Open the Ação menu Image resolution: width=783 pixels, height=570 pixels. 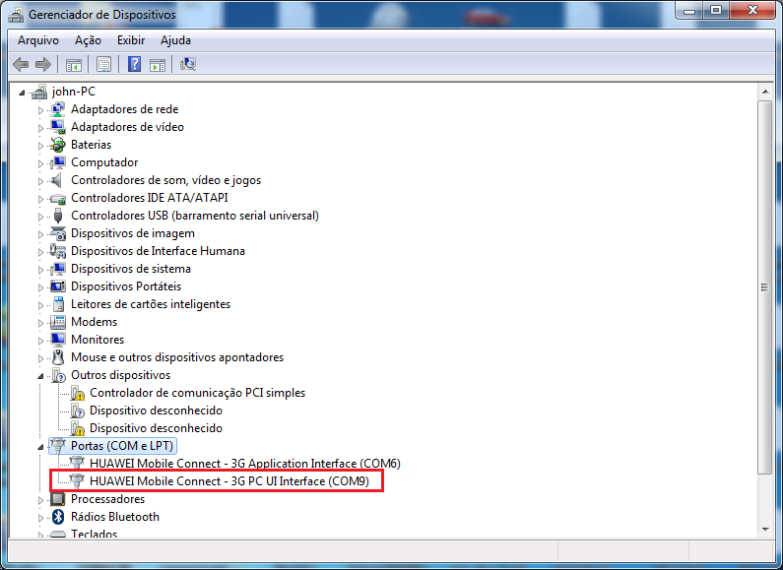[88, 40]
